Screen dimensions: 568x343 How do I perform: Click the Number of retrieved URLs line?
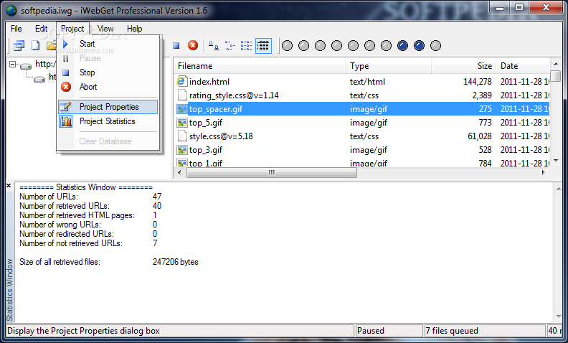tap(90, 206)
